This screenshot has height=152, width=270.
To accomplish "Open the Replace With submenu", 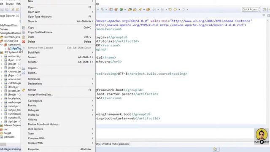I will [58, 143].
